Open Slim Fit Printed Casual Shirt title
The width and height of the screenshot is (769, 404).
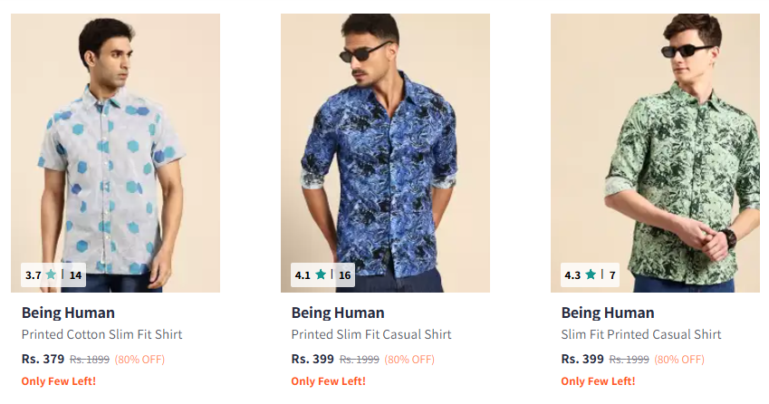[x=641, y=335]
